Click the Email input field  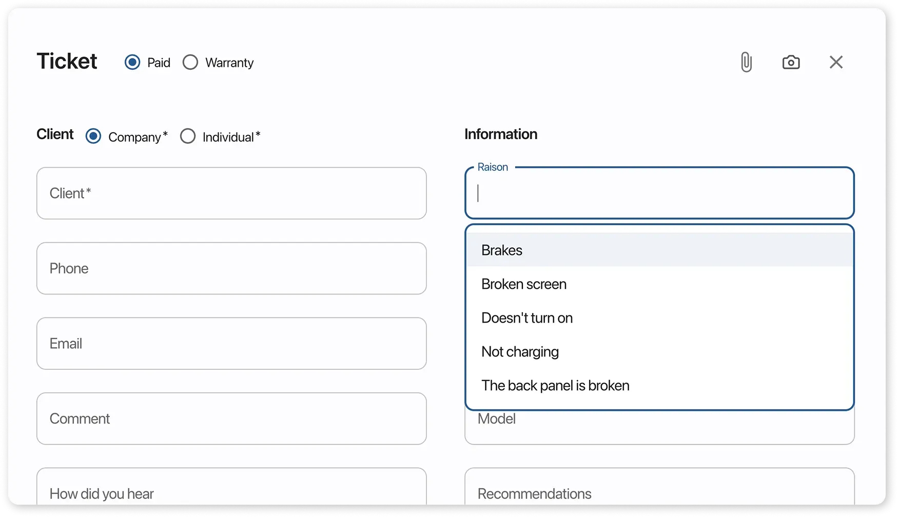pyautogui.click(x=231, y=343)
